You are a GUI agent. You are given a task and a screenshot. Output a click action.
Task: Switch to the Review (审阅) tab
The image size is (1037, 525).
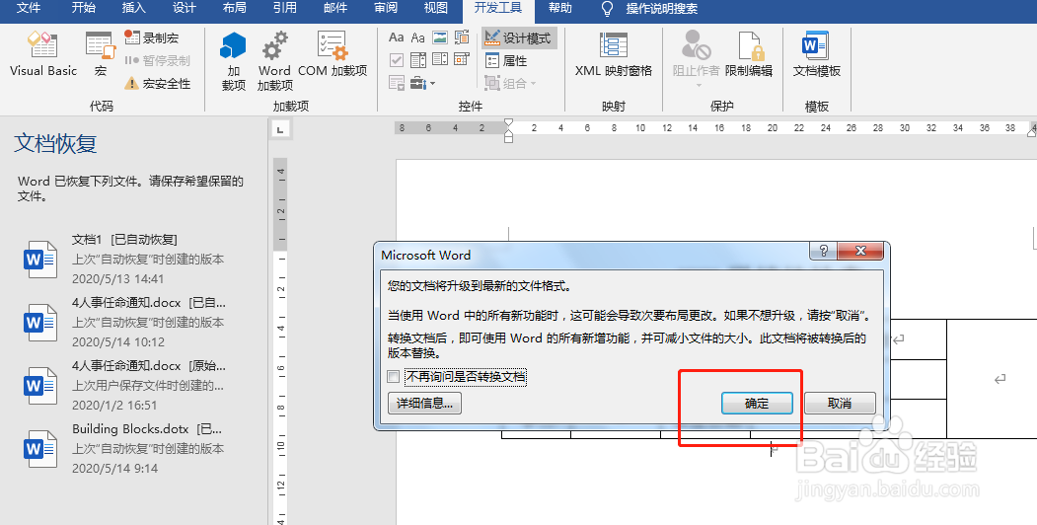point(386,8)
